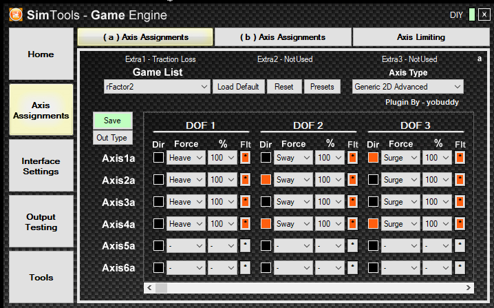Viewport: 494px width, 308px height.
Task: Toggle Flt button for Axis1a DOF 1
Action: [x=245, y=158]
